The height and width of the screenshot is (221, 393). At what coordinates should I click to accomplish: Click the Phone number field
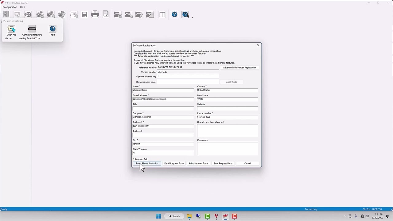click(228, 117)
